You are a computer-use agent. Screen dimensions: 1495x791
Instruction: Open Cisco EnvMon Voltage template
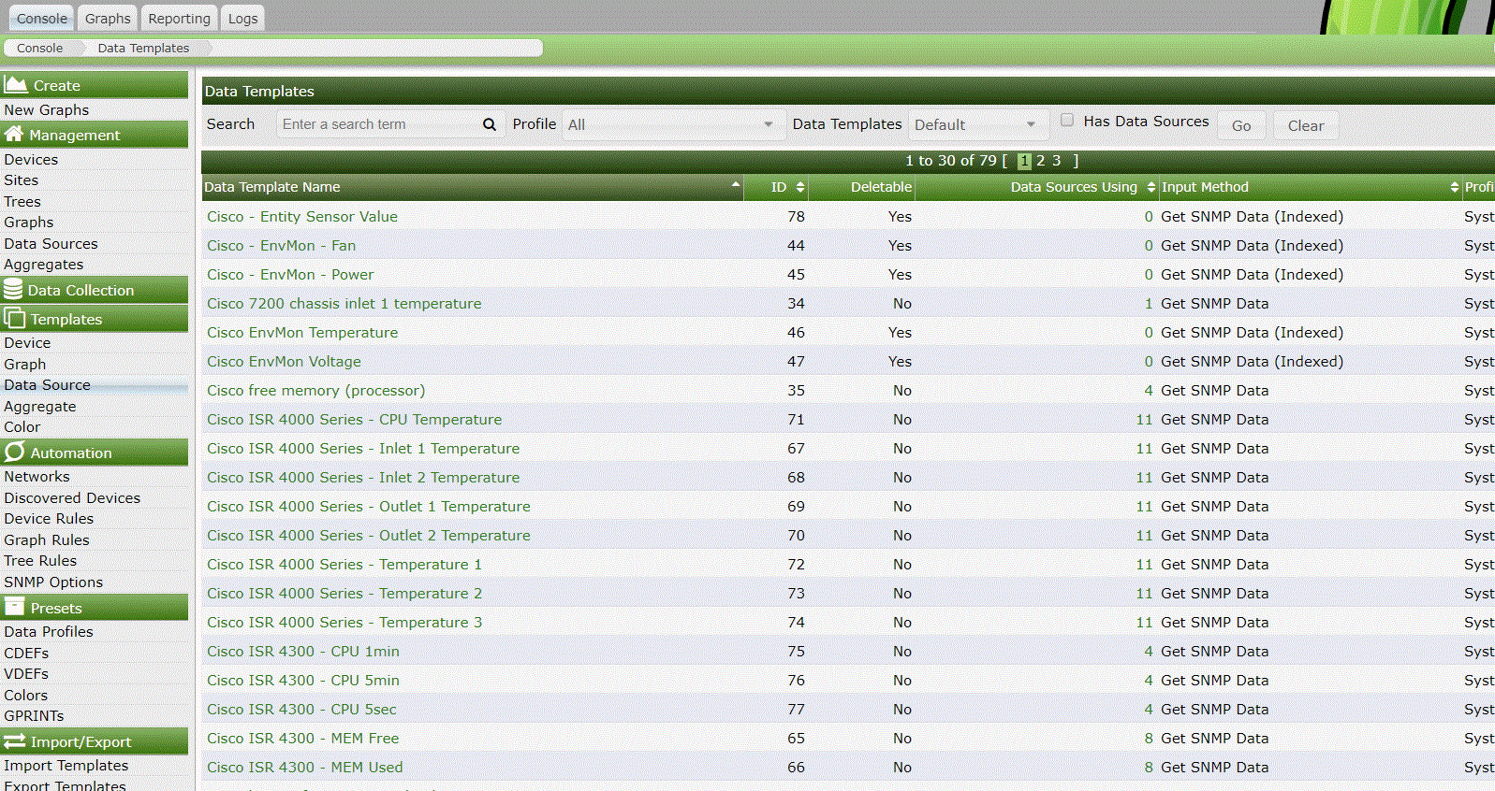(284, 361)
